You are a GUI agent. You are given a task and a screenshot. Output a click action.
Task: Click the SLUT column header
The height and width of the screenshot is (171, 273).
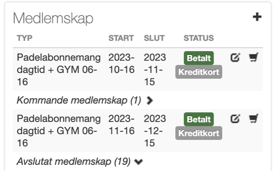(x=154, y=38)
